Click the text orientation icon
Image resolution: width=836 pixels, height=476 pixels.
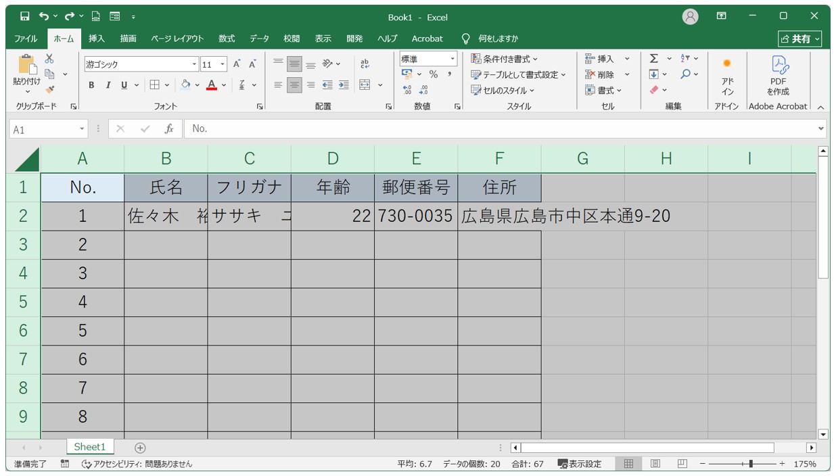point(327,64)
